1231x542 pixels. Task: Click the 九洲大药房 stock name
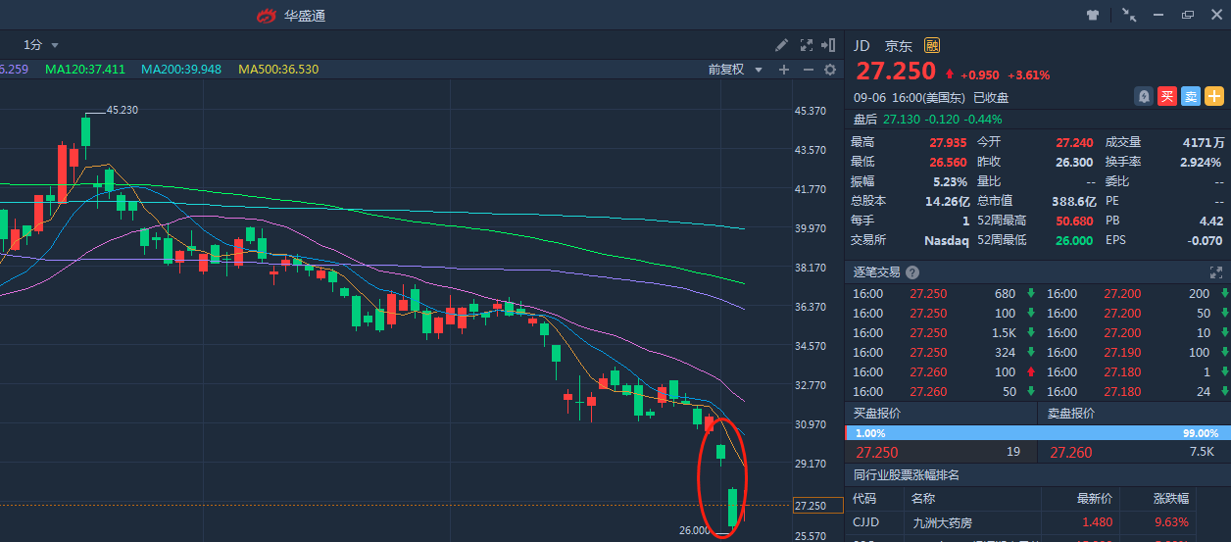(942, 522)
